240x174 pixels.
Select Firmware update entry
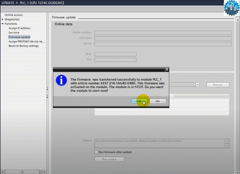[19, 37]
